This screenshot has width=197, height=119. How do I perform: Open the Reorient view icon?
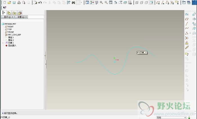pyautogui.click(x=116, y=3)
